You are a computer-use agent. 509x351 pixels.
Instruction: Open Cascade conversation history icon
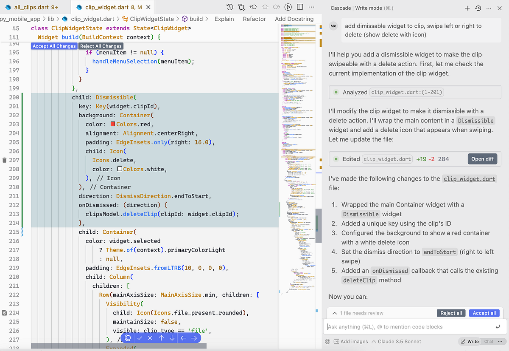click(478, 8)
